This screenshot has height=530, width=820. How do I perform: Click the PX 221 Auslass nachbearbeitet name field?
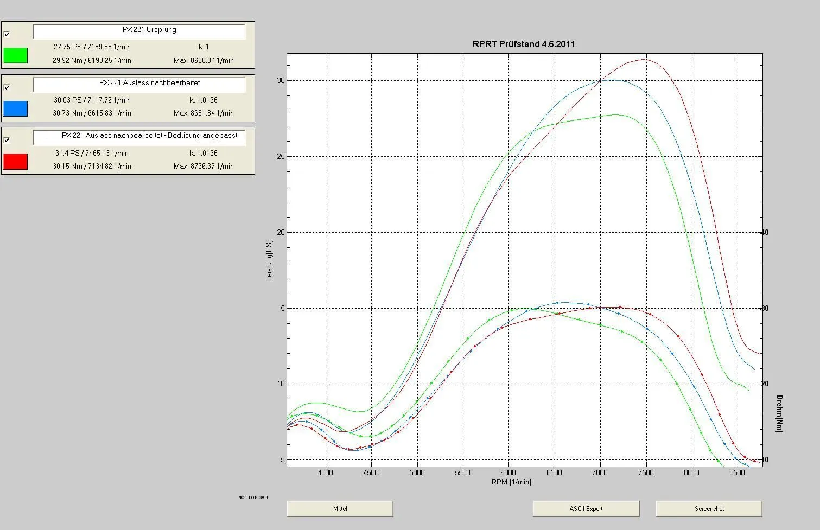coord(139,84)
